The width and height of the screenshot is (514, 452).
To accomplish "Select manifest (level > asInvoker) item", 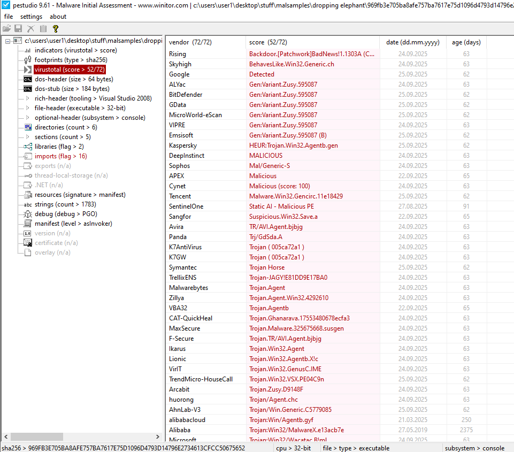I will pos(73,224).
